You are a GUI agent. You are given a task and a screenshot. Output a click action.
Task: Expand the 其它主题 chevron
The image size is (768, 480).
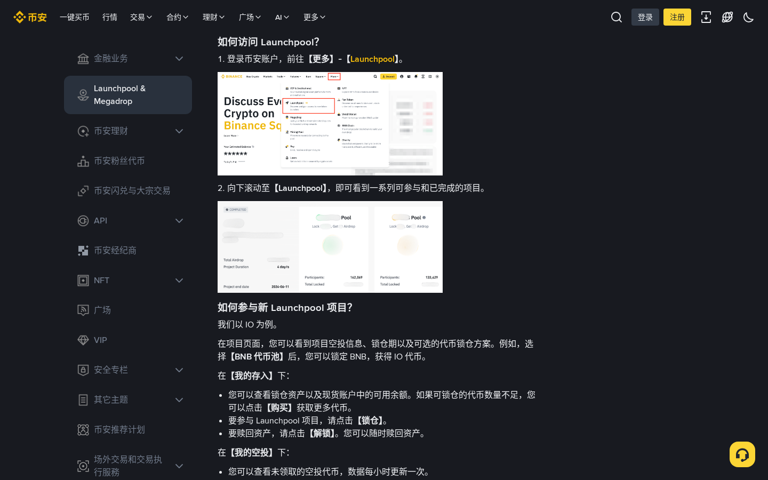(x=179, y=400)
